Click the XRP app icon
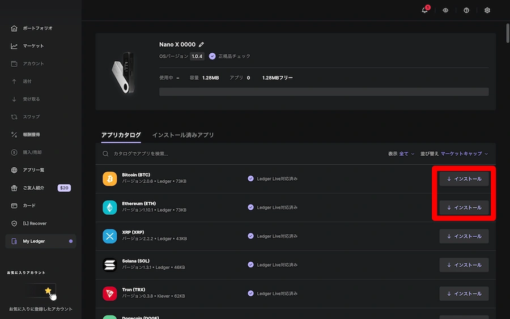The height and width of the screenshot is (319, 510). coord(109,236)
